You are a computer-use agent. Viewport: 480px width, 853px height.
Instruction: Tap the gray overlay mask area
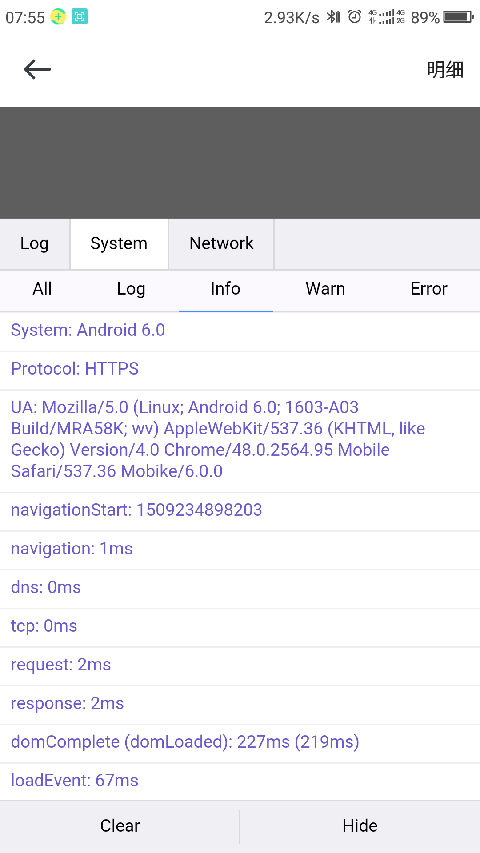[x=240, y=163]
